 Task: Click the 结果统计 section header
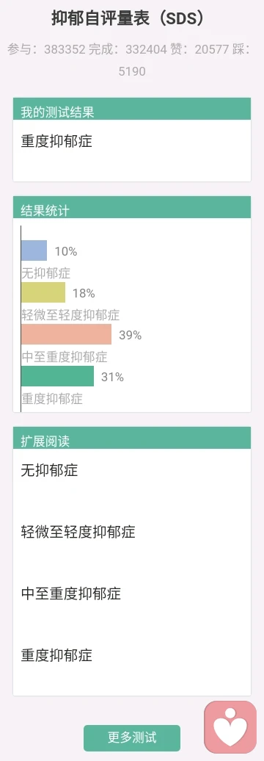(132, 207)
